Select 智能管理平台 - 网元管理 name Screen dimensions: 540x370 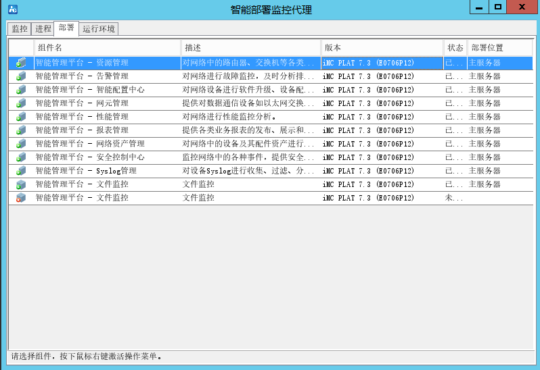[82, 103]
